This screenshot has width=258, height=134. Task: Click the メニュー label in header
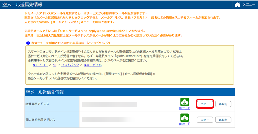pos(249,5)
